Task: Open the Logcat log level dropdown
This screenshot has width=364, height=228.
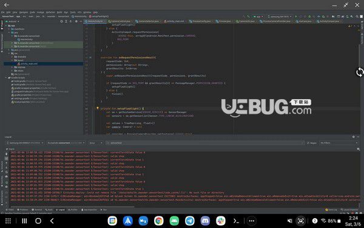Action: coord(96,143)
